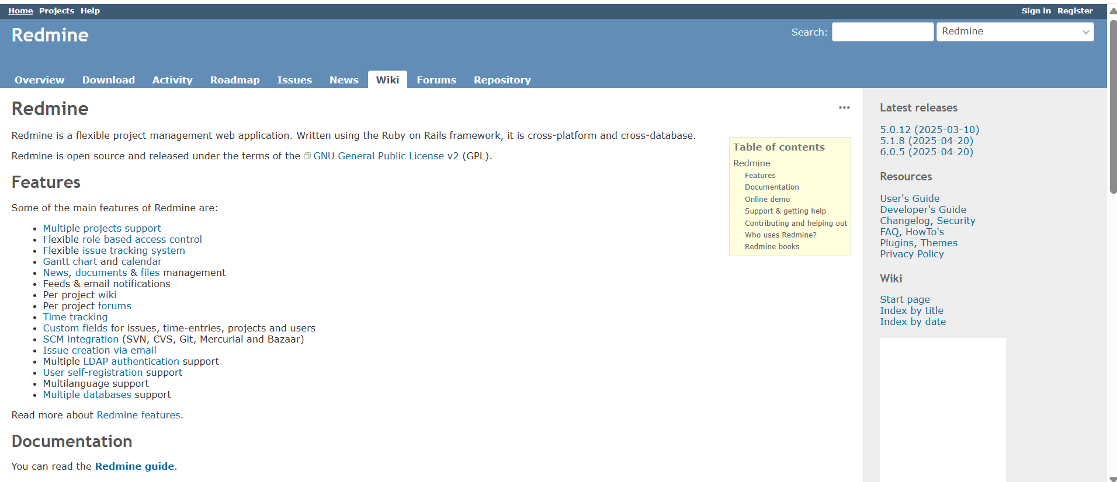The width and height of the screenshot is (1117, 482).
Task: Click Sign in link
Action: tap(1036, 11)
